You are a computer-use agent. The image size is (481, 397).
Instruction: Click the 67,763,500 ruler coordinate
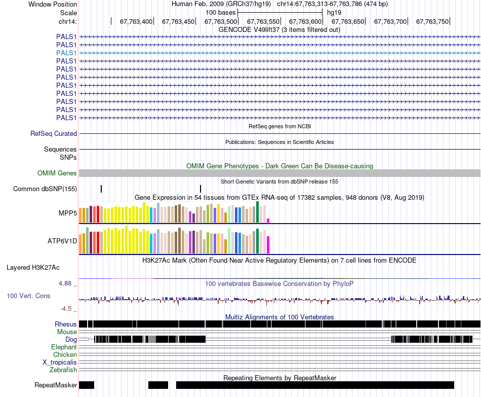[221, 21]
